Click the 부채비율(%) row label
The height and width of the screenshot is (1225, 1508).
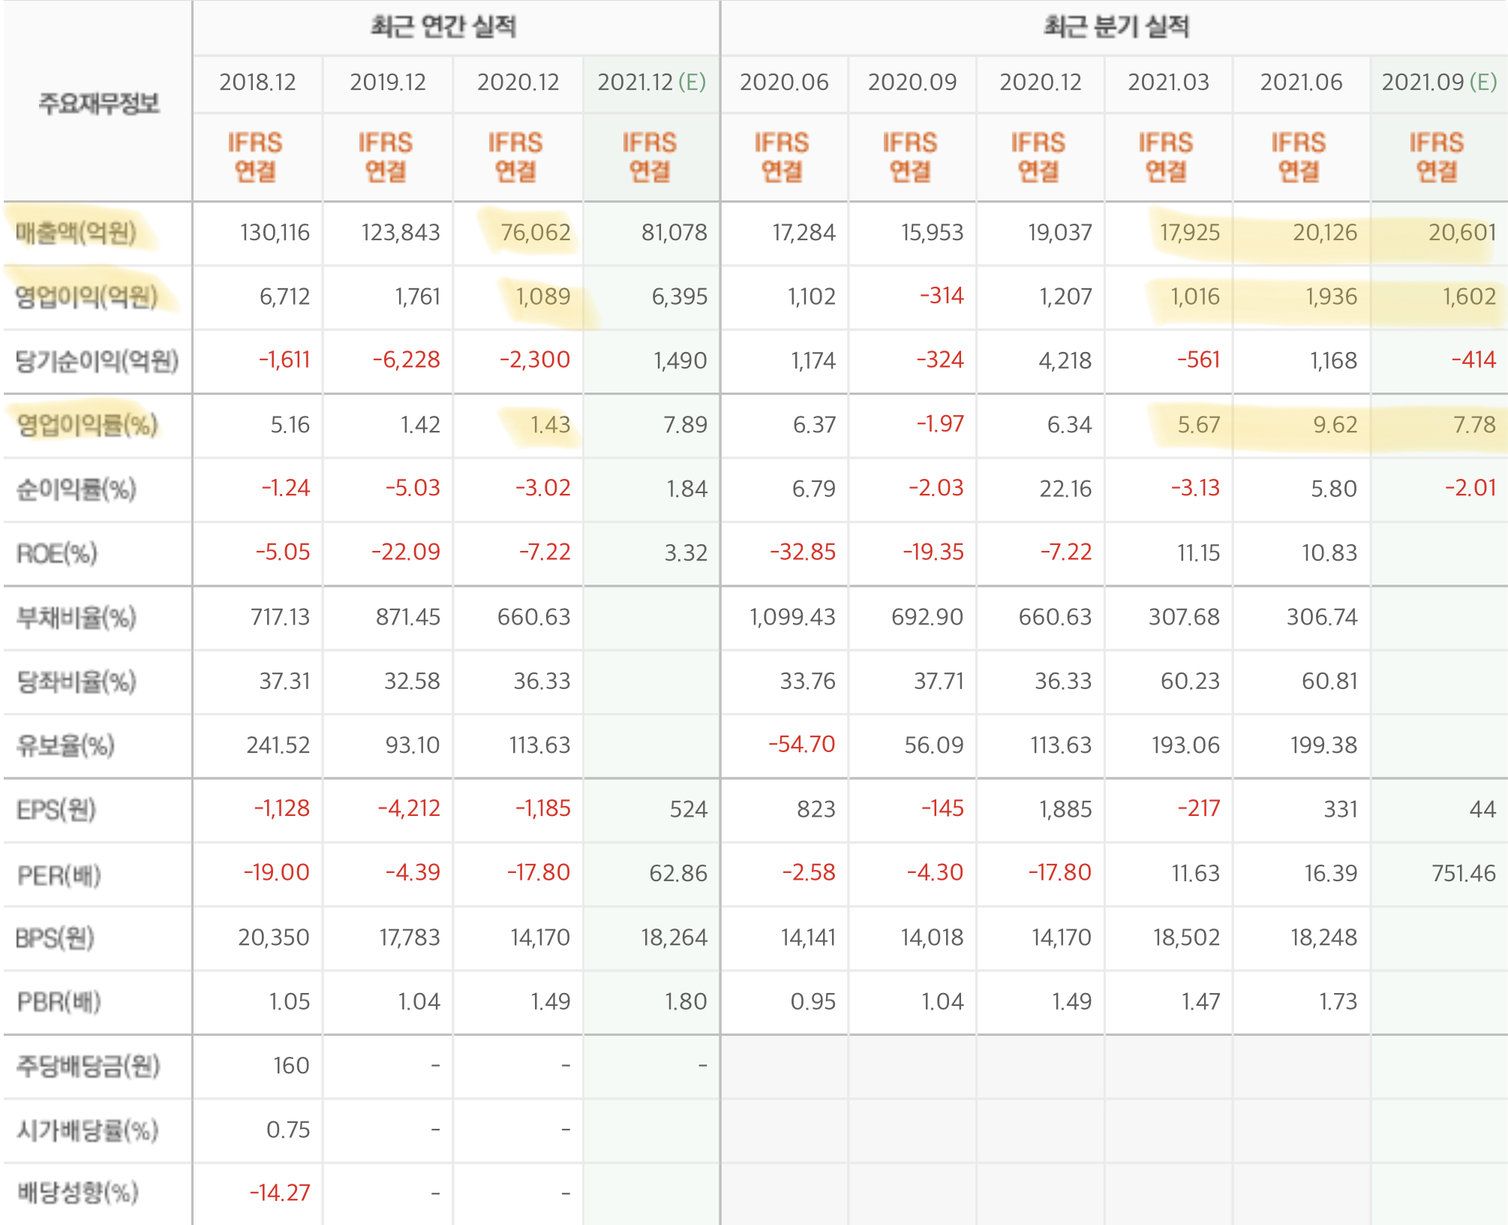[76, 618]
